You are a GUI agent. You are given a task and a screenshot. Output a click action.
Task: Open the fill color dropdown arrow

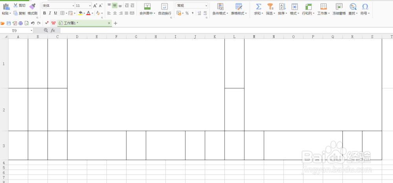tap(84, 13)
